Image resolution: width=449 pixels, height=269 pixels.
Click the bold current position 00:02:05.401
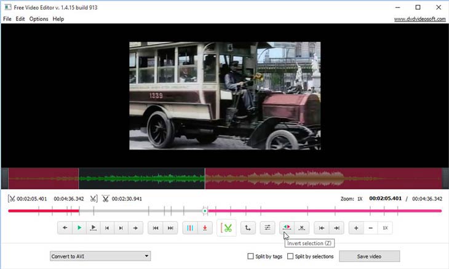386,198
